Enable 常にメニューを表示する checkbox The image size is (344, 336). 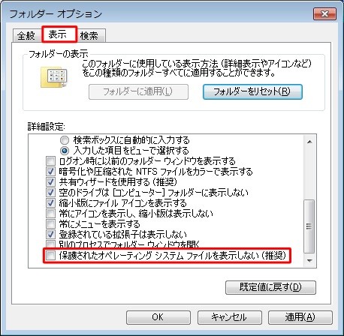point(50,224)
